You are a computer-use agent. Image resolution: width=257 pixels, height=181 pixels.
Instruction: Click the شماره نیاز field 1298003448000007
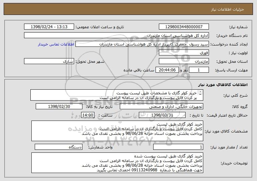184,27
